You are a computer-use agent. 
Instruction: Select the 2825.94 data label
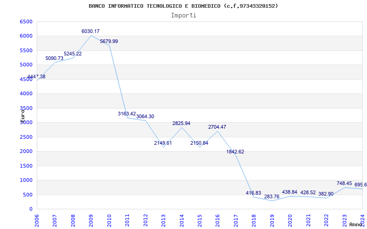(x=181, y=123)
